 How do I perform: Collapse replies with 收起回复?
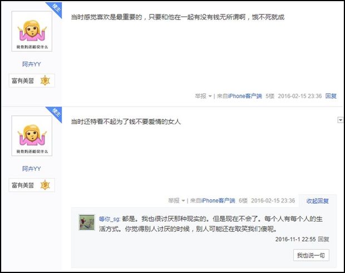[318, 201]
